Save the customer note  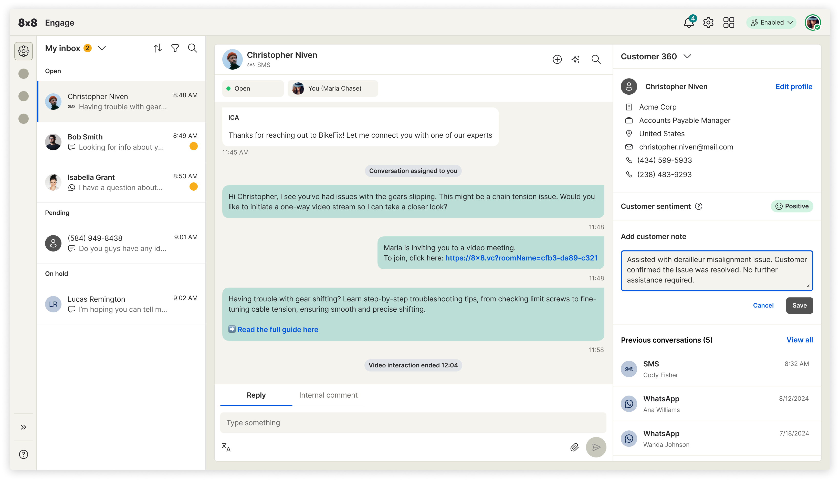(x=799, y=305)
